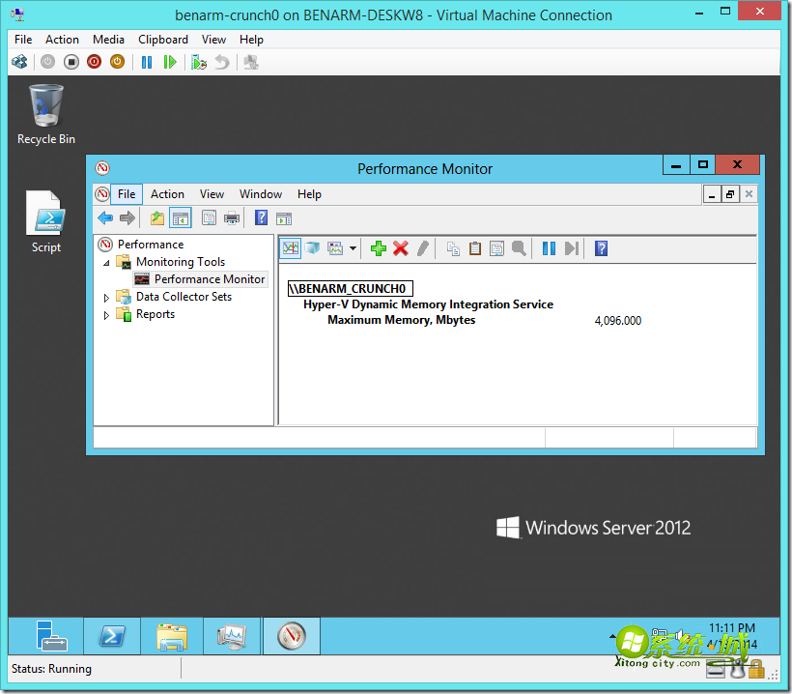Click the red Delete counter X icon
This screenshot has height=694, width=792.
tap(401, 248)
